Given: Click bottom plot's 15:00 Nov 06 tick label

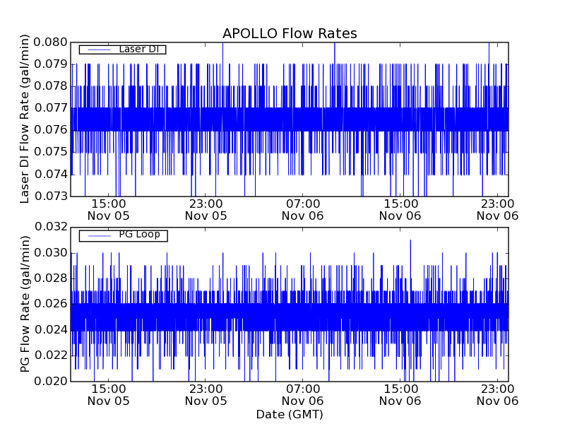Looking at the screenshot, I should [x=401, y=394].
